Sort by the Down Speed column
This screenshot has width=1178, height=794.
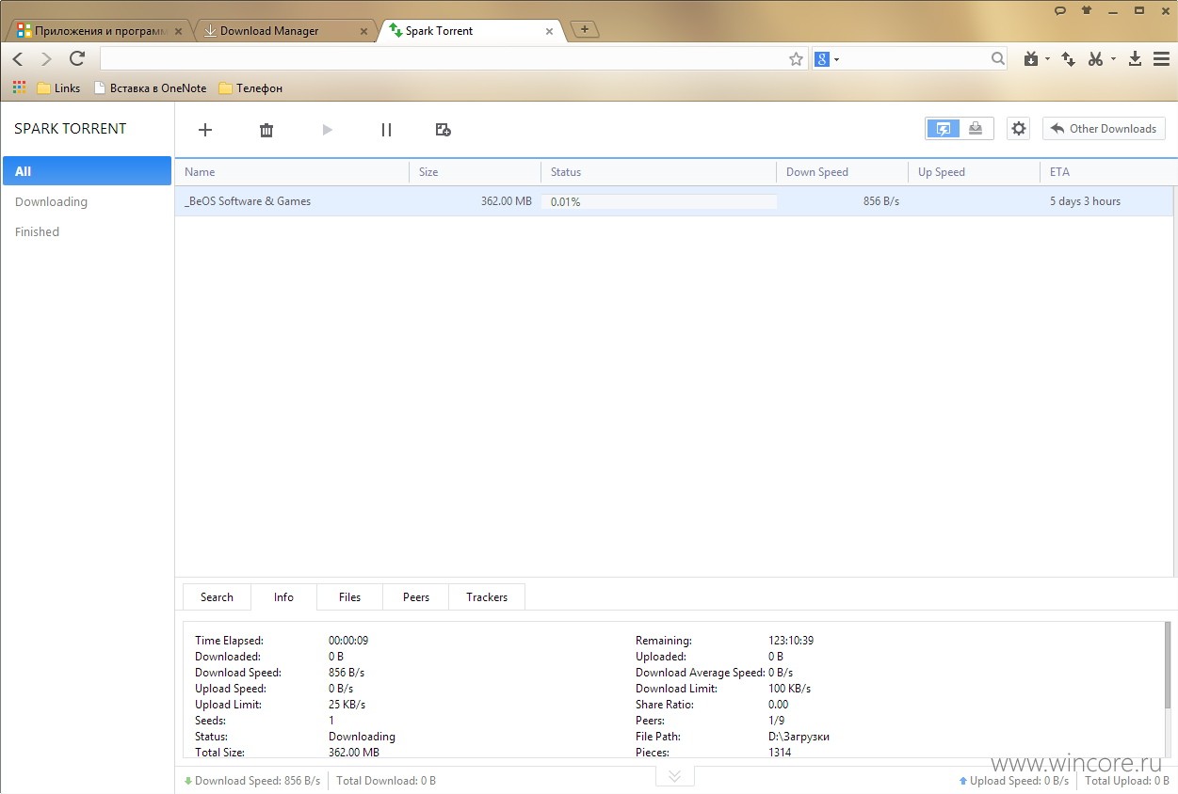(843, 172)
